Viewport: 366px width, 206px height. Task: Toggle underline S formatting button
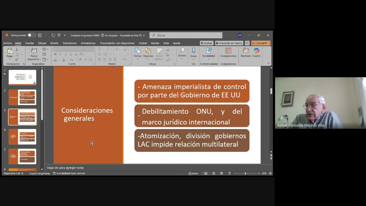[x=66, y=54]
